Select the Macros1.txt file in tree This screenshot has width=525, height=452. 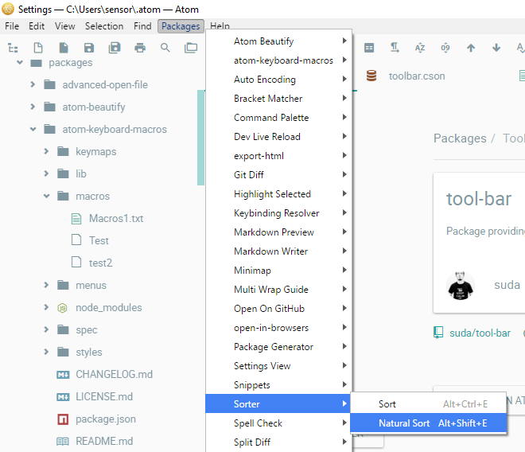pyautogui.click(x=116, y=219)
